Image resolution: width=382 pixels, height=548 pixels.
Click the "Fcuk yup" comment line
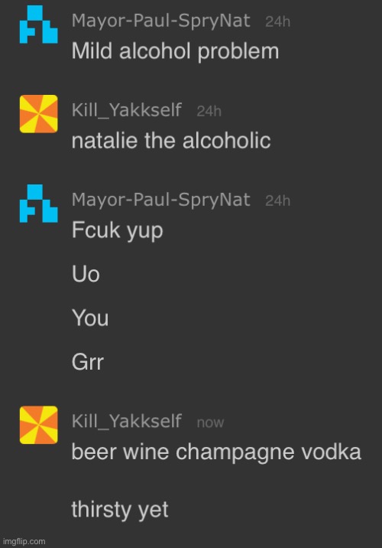pyautogui.click(x=117, y=231)
